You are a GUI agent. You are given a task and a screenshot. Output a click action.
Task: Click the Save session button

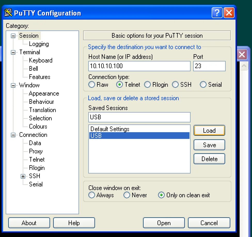(x=209, y=145)
